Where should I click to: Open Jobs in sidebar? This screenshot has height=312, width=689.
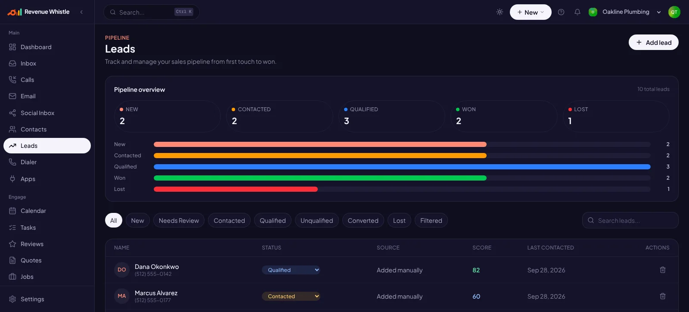click(47, 277)
